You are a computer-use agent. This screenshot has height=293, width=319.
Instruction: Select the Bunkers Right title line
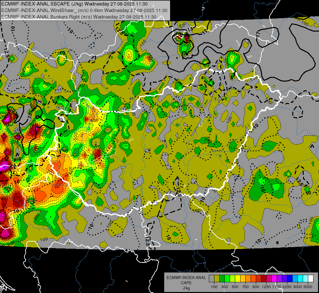[79, 17]
